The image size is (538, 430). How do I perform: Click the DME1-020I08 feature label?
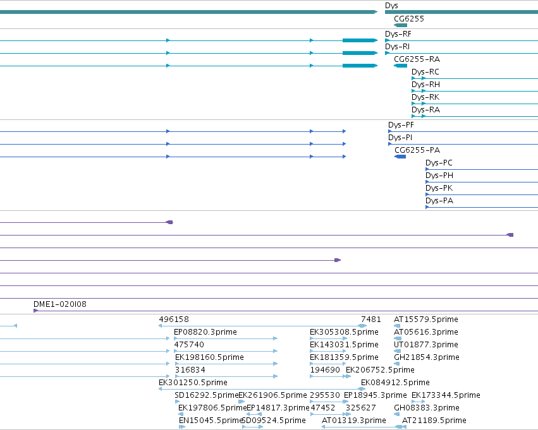click(x=60, y=304)
